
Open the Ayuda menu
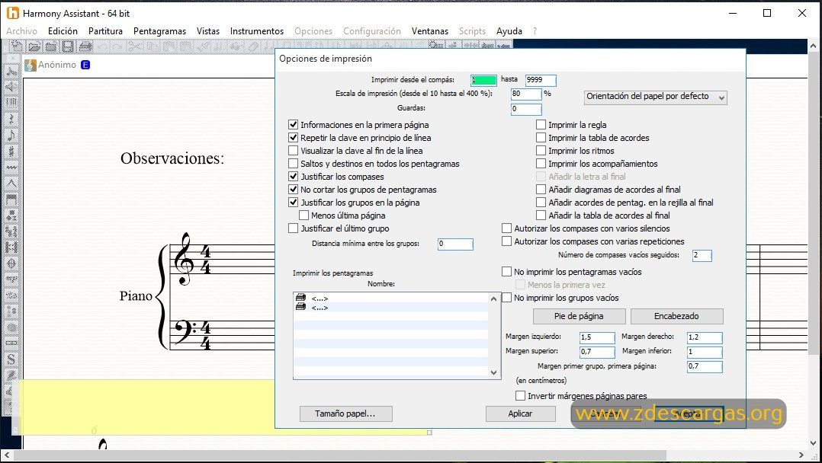(509, 31)
